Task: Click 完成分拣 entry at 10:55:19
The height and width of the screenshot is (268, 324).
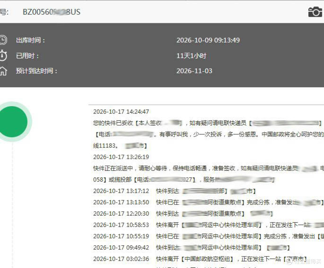Action: 240,236
